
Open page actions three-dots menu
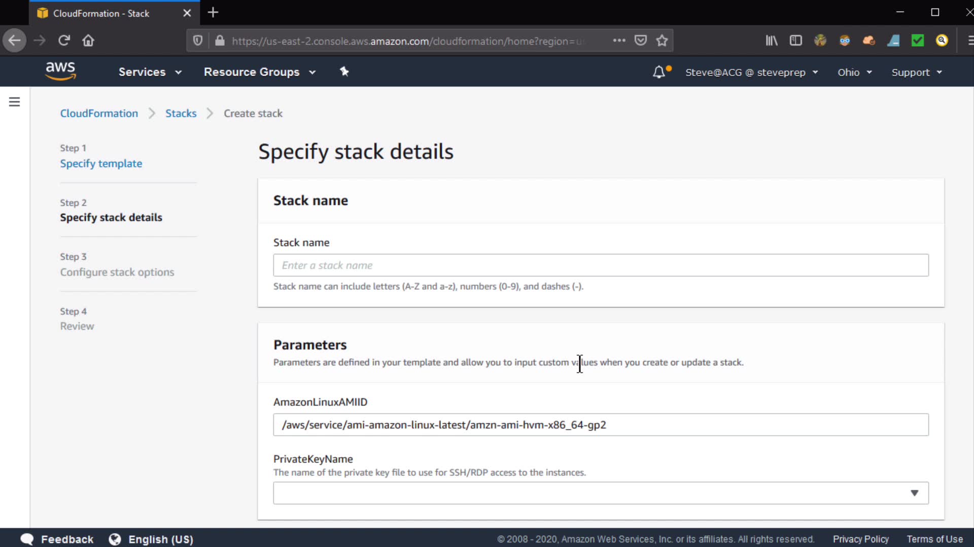(619, 41)
